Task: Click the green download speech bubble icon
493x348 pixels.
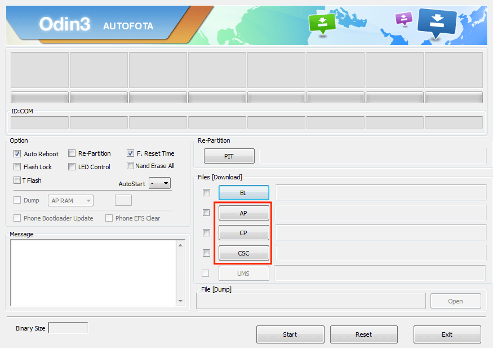Action: 322,23
